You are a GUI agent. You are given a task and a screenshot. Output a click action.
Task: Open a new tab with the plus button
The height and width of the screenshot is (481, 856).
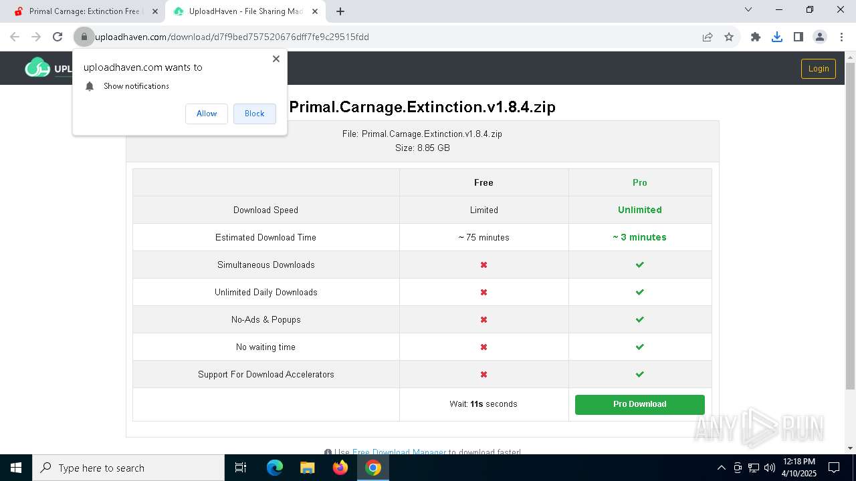point(340,11)
